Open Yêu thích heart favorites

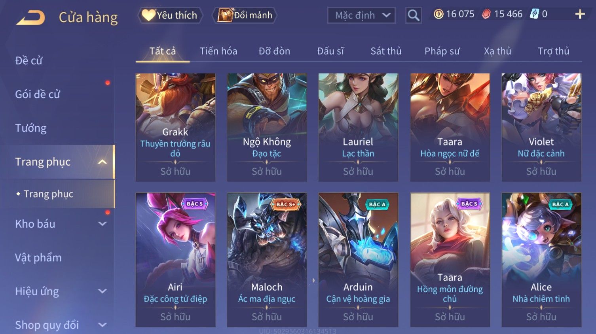[170, 15]
